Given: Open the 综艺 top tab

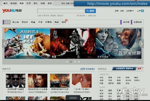Looking at the screenshot, I should coord(28,3).
